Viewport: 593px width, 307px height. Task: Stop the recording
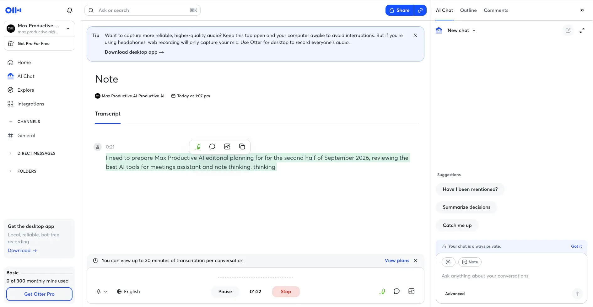[286, 292]
